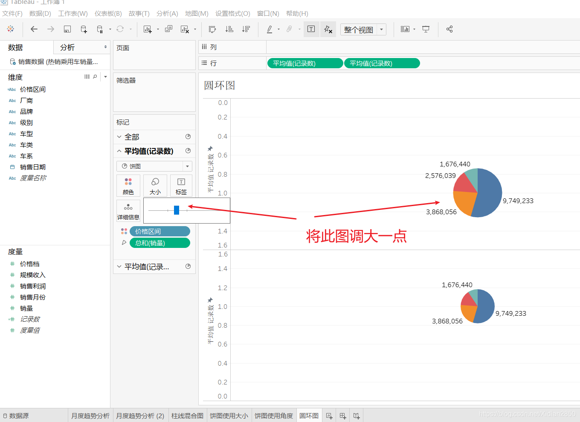Click the sort descending icon
The height and width of the screenshot is (422, 580).
[x=246, y=29]
